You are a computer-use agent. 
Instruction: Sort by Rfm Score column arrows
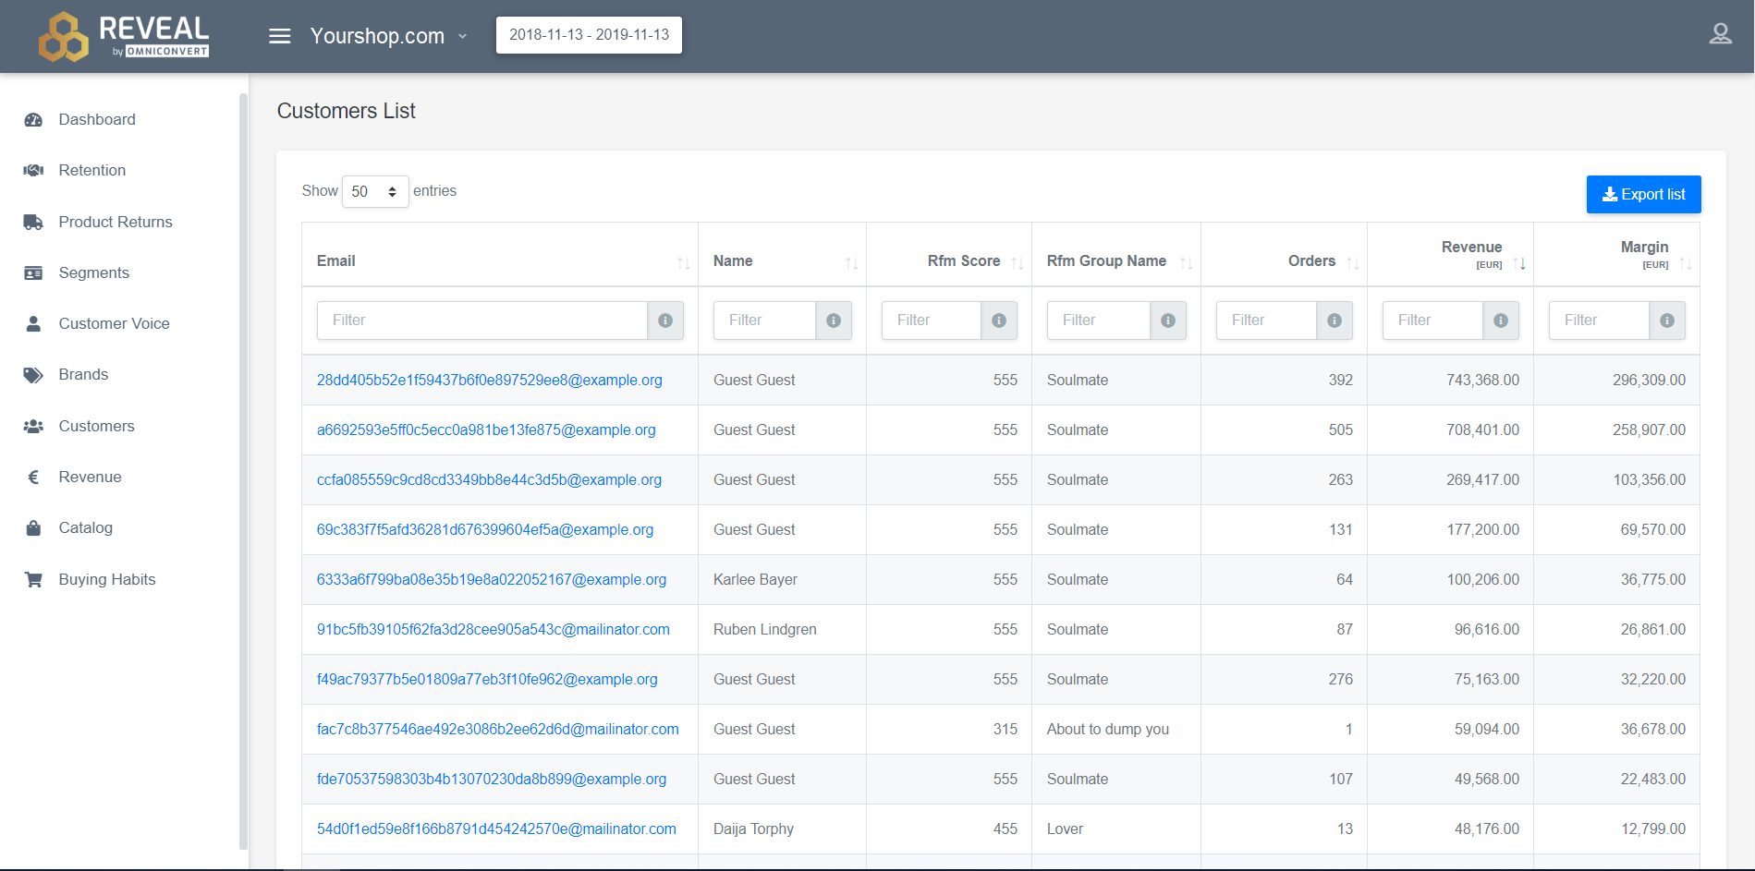[x=1018, y=263]
